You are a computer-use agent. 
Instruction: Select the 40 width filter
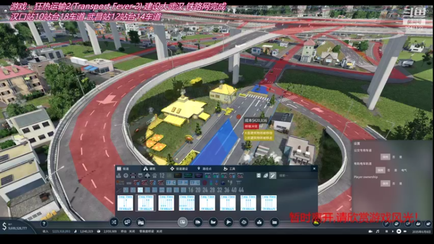(x=234, y=190)
